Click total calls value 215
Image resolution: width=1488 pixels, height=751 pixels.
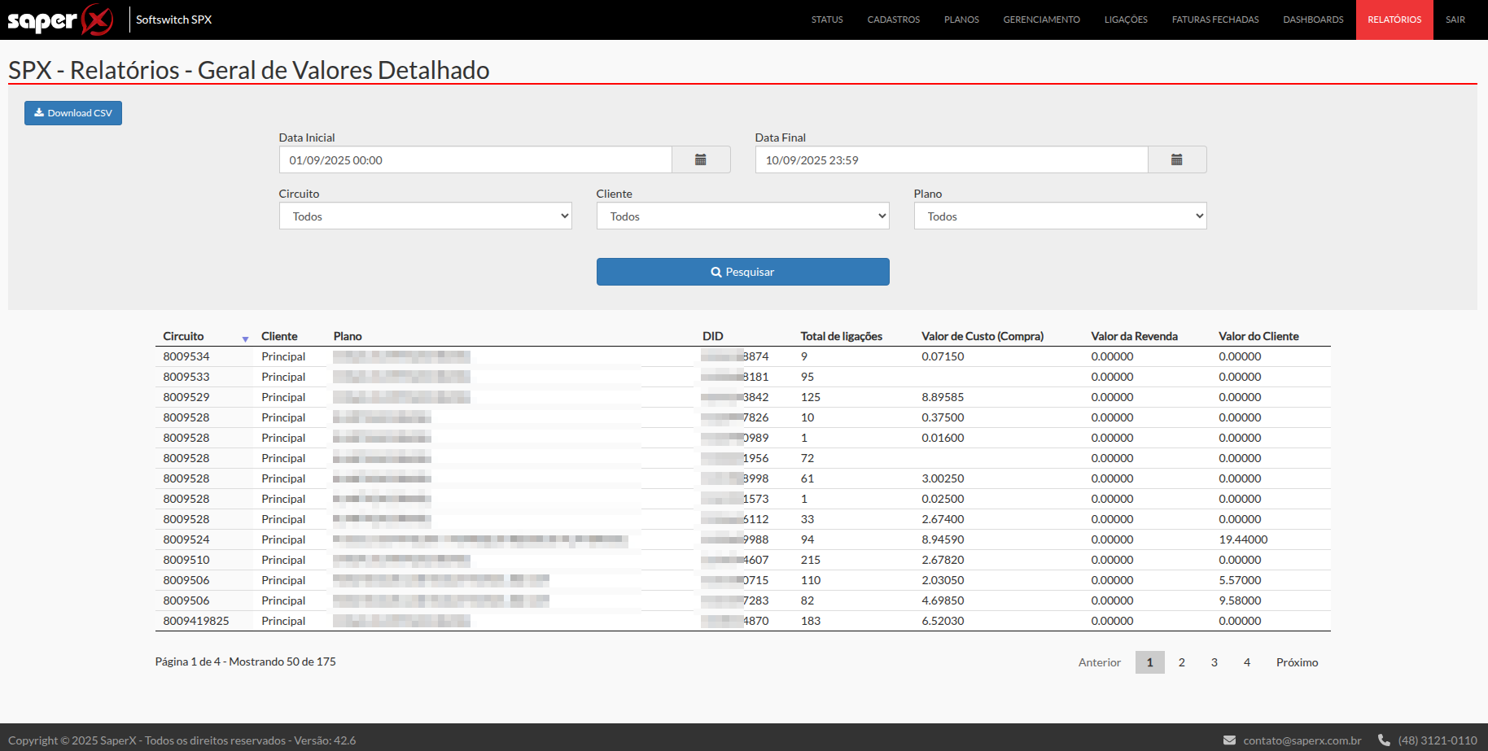[811, 560]
